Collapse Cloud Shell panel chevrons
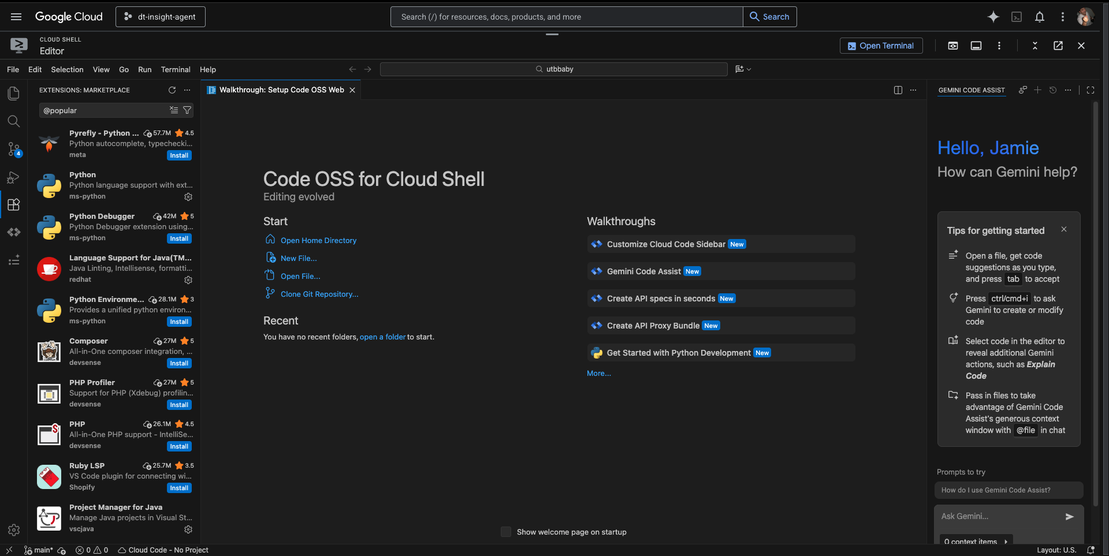This screenshot has height=556, width=1109. point(1035,46)
